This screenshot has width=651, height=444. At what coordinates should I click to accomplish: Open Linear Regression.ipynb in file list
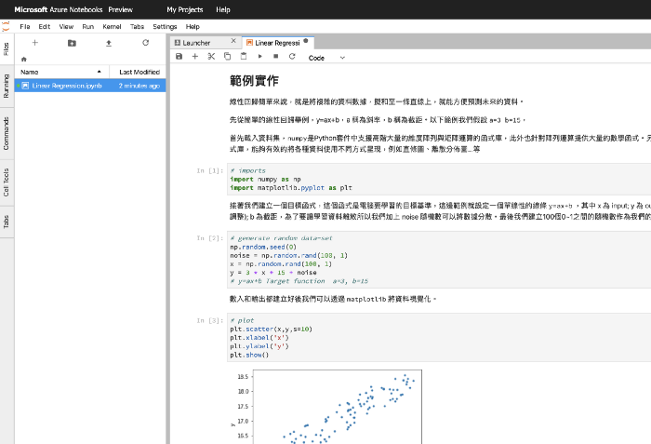[67, 86]
